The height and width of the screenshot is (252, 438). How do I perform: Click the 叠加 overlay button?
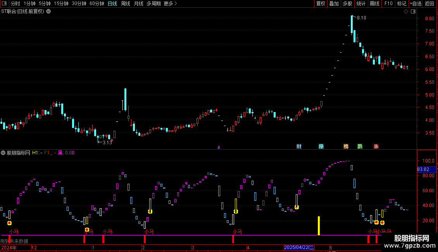334,3
